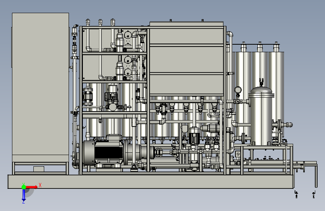
Task: Click the X label of the triad
Action: pos(40,185)
